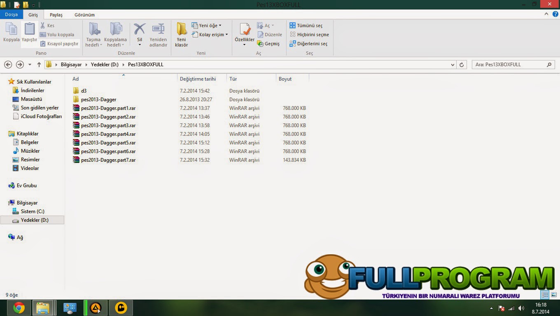Viewport: 560px width, 316px height.
Task: Click Kısayol yapıştır in the ribbon
Action: (x=59, y=44)
